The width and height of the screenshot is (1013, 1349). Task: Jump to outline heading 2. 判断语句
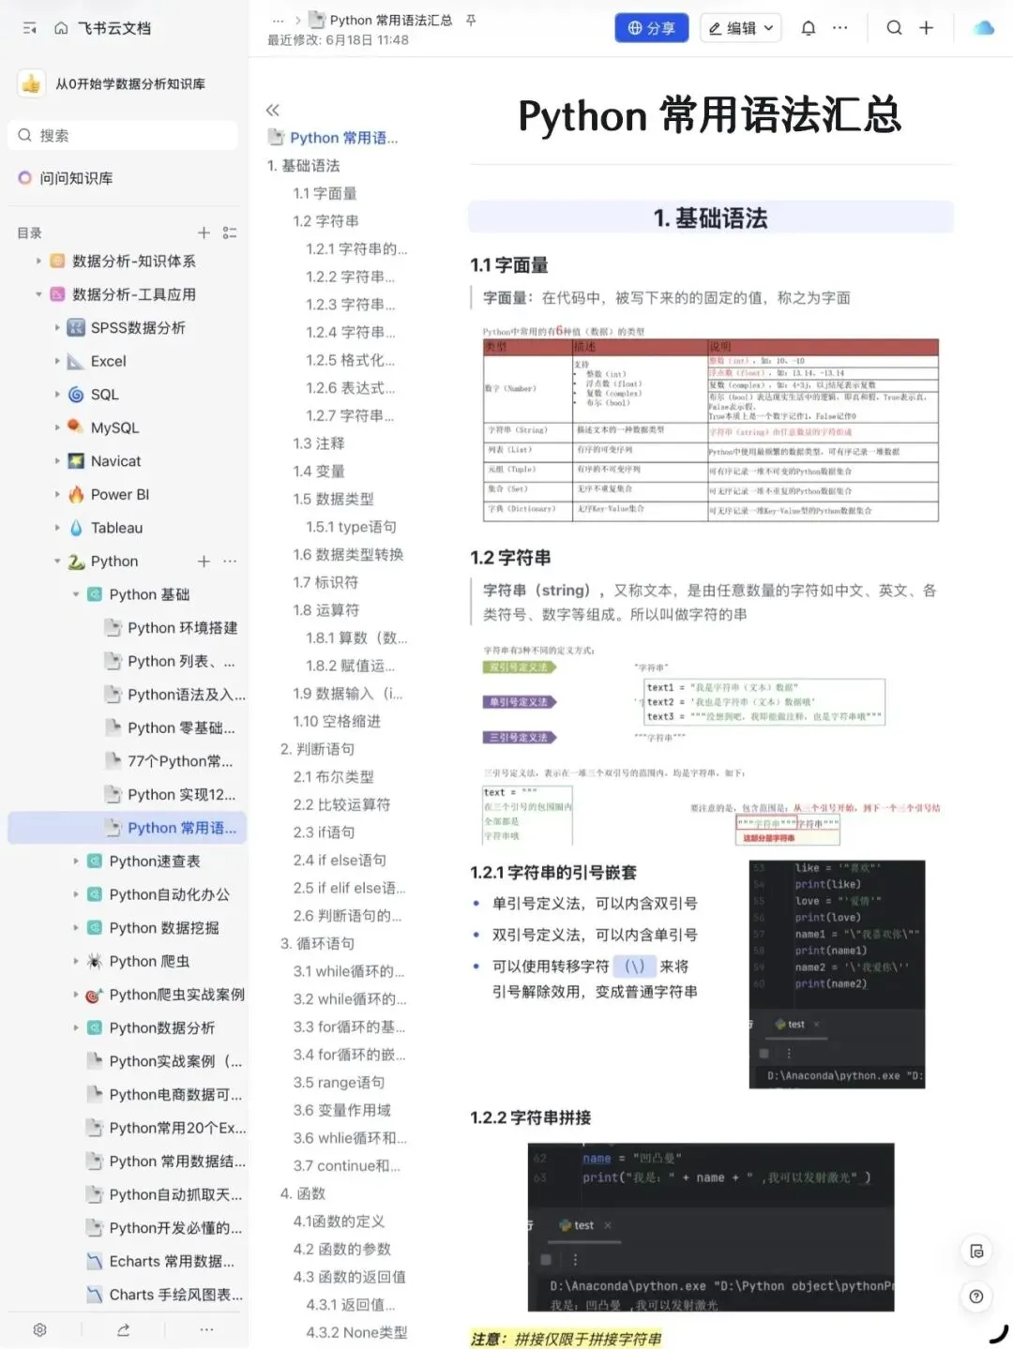pos(317,748)
